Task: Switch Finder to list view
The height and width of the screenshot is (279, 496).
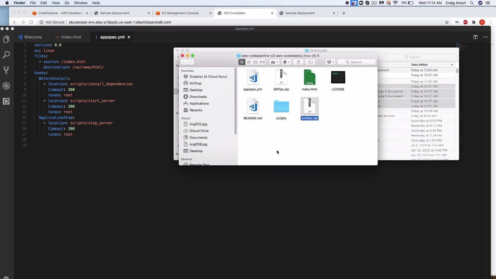Action: point(249,62)
